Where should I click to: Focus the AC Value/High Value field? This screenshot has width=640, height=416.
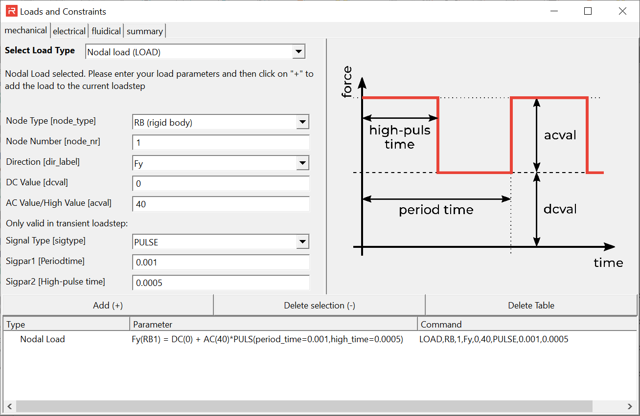[x=221, y=204]
